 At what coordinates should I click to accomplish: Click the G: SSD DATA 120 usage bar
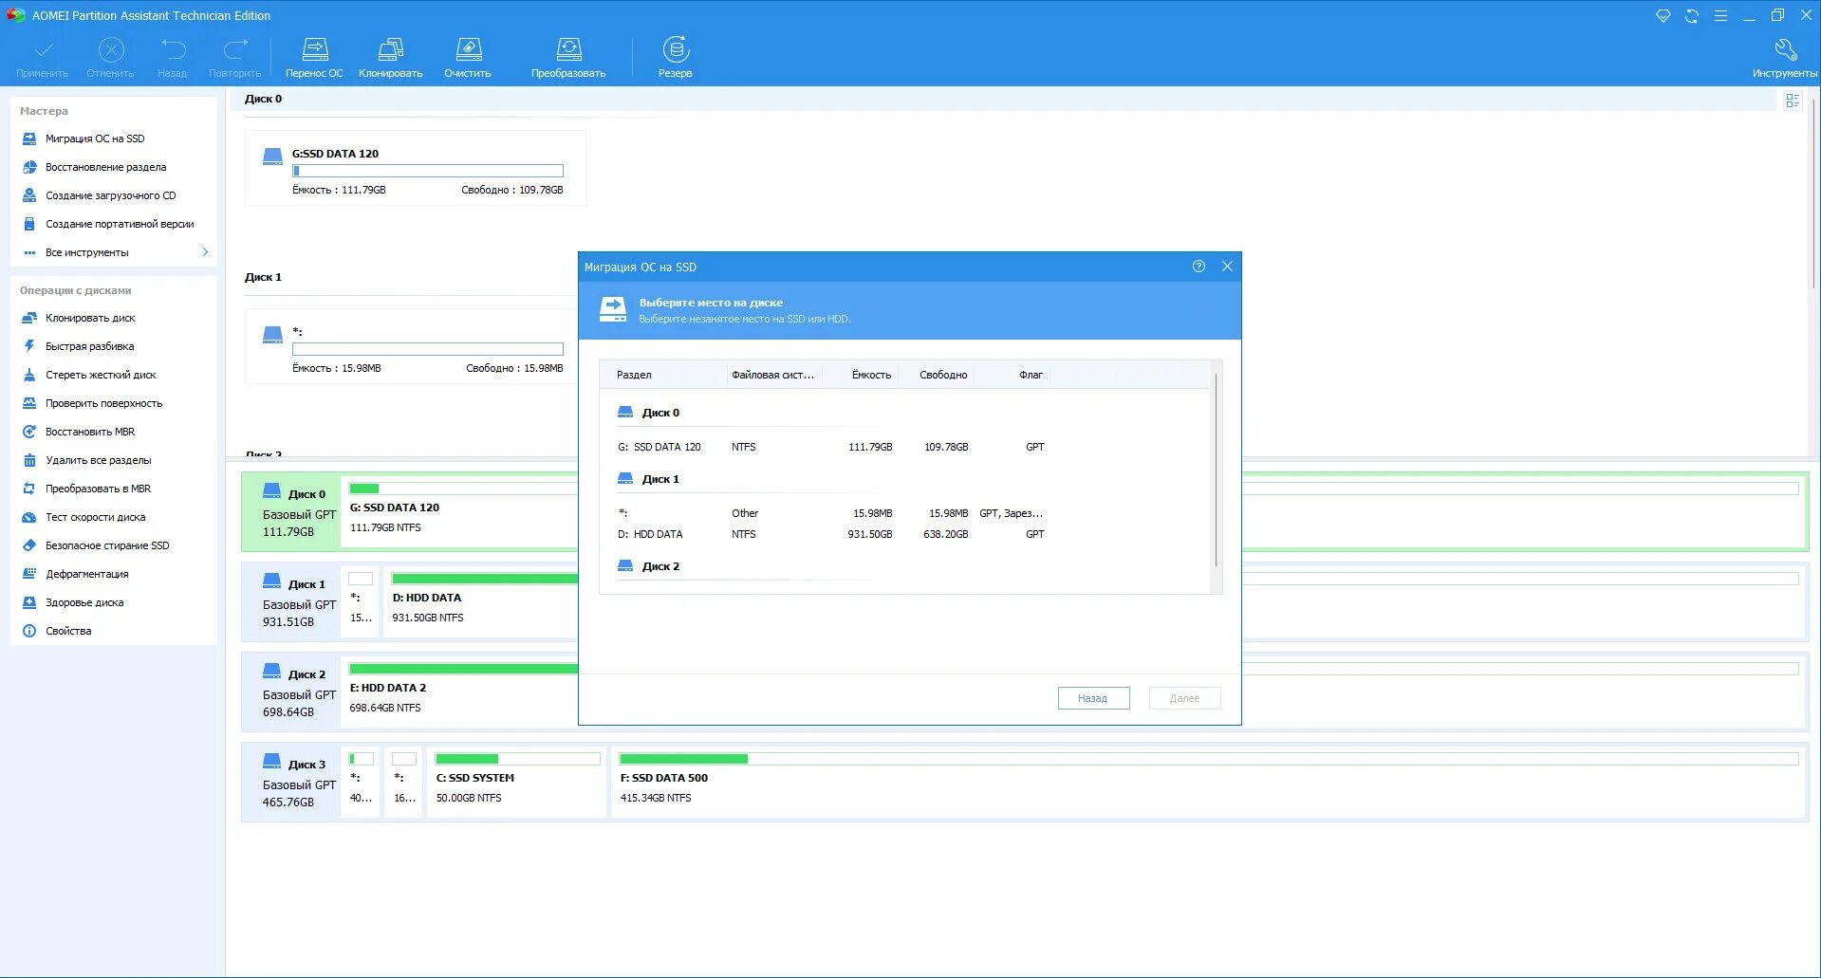coord(427,171)
